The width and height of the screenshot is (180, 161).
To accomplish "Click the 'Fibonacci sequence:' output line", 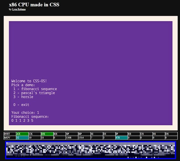I will 30,117.
